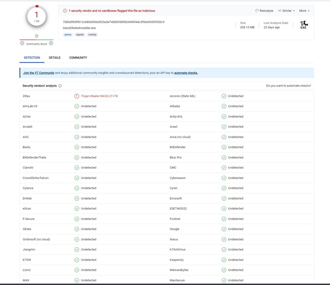Image resolution: width=330 pixels, height=285 pixels.
Task: Click the Trojan.Stealer.Win32.21178 detection text
Action: (x=99, y=96)
